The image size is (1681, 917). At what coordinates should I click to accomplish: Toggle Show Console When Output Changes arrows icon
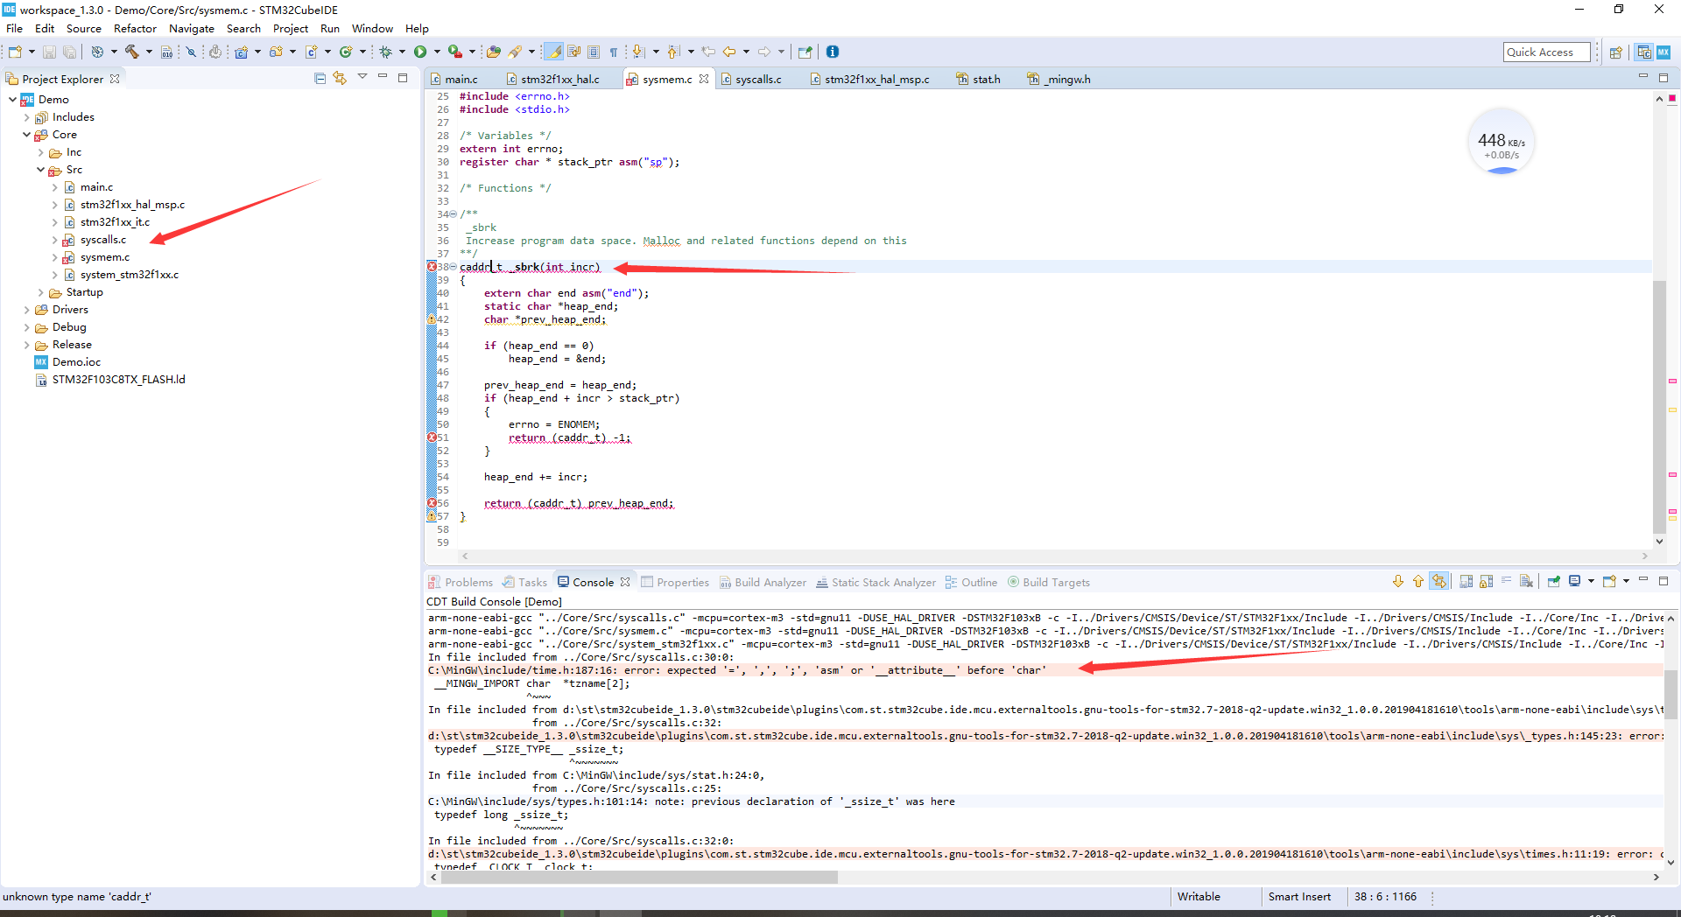click(x=1438, y=581)
